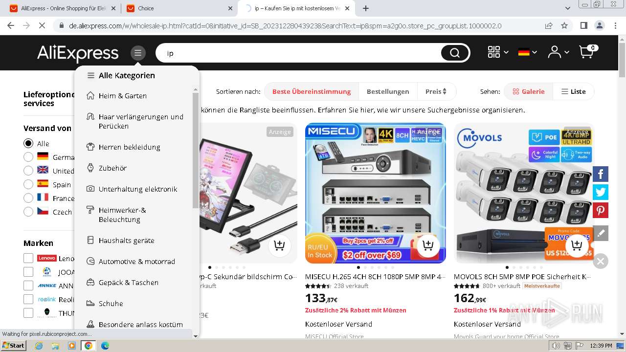Add MISECU recorder to cart
This screenshot has width=626, height=352.
tap(428, 245)
